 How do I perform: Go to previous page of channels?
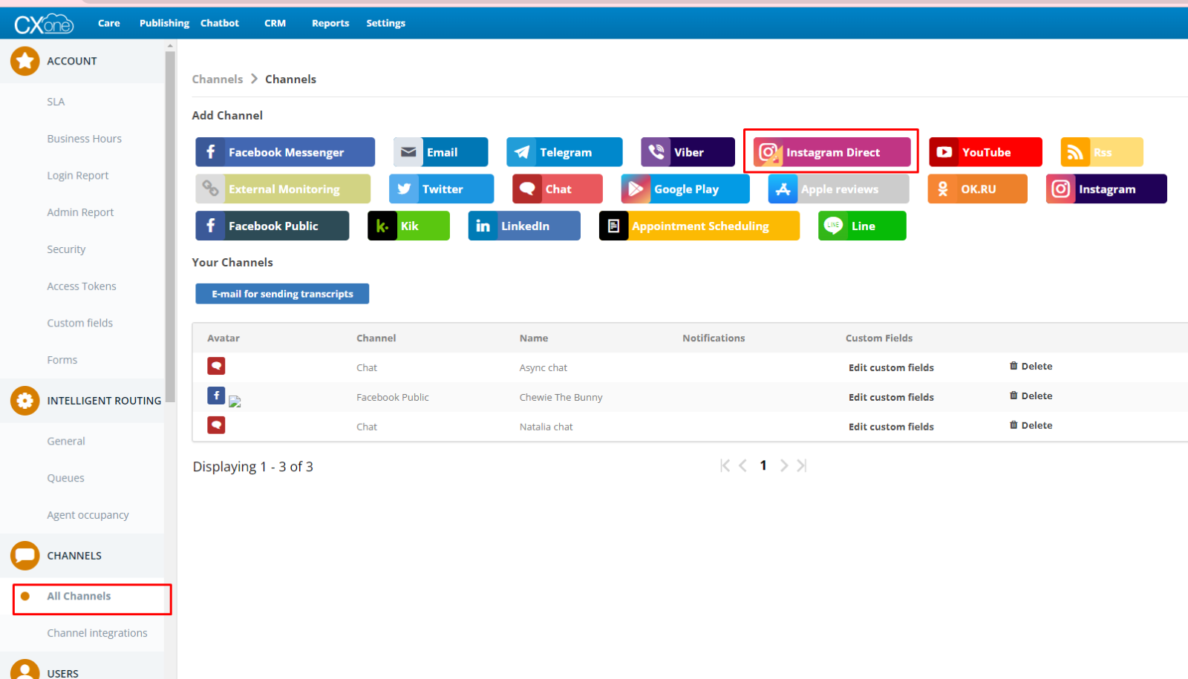(x=742, y=465)
